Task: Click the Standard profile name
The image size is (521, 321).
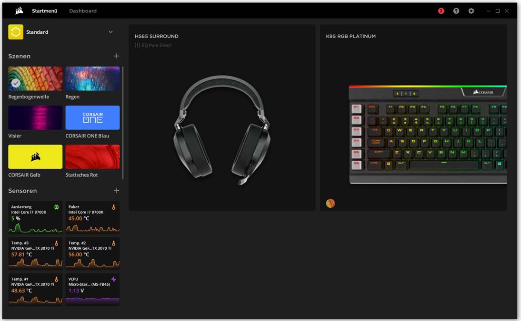Action: [x=37, y=32]
